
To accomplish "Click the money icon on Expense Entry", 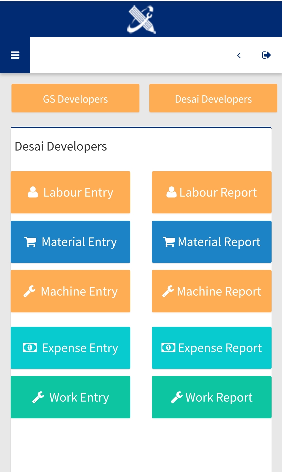I will coord(30,348).
